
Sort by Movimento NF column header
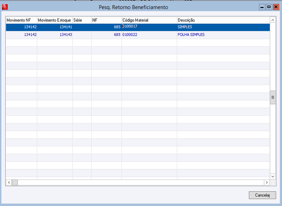(22, 20)
